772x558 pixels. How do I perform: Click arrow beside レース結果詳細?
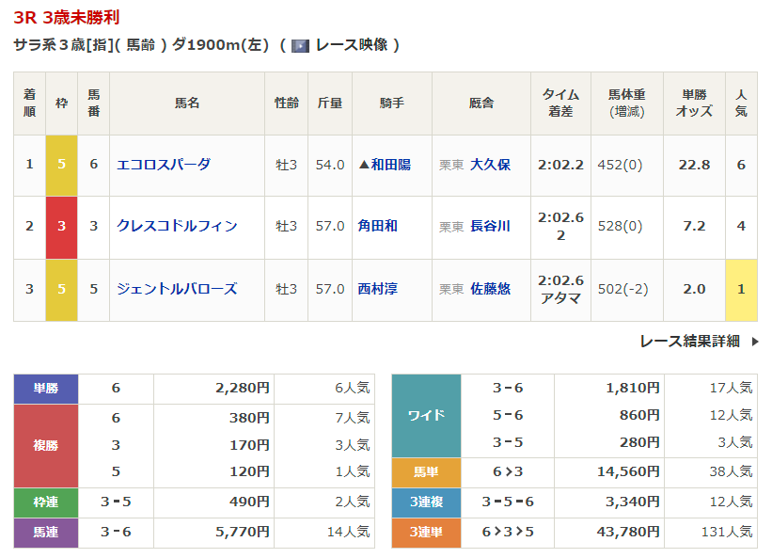click(x=754, y=342)
